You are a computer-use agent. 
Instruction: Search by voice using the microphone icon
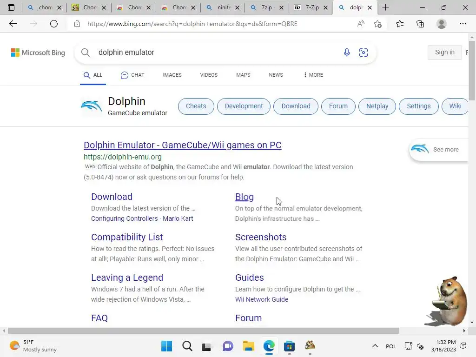[347, 53]
